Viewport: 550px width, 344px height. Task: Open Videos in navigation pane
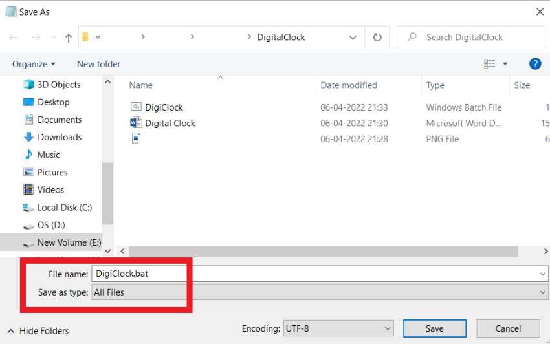pyautogui.click(x=51, y=189)
